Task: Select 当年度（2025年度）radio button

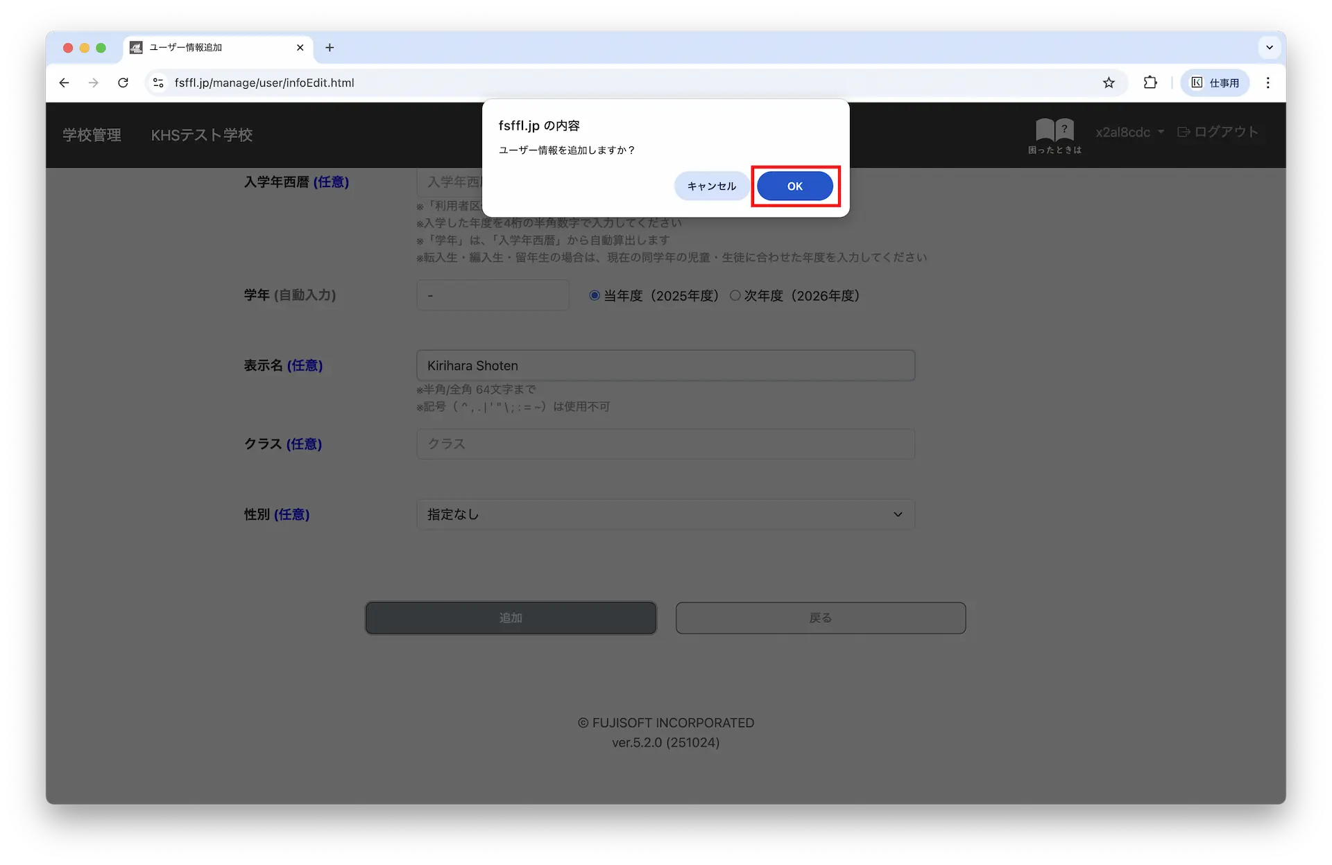Action: [x=595, y=295]
